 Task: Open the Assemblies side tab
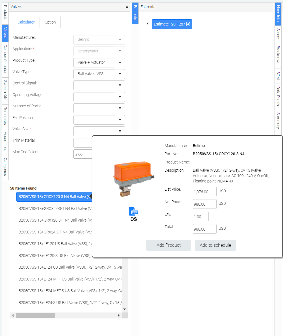click(x=5, y=141)
